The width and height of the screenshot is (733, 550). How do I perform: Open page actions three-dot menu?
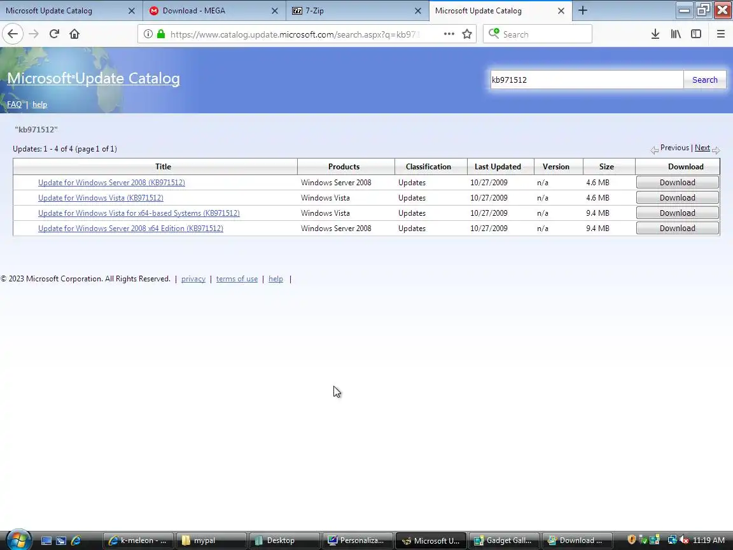pos(449,34)
